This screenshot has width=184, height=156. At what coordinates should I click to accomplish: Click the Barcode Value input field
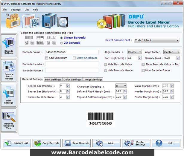72,52
